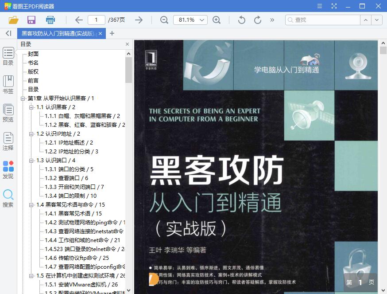Zoom in using the magnifier plus icon
The width and height of the screenshot is (387, 294).
point(217,20)
